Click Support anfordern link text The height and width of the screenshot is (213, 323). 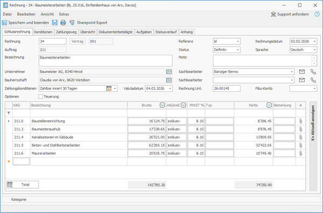click(x=293, y=14)
